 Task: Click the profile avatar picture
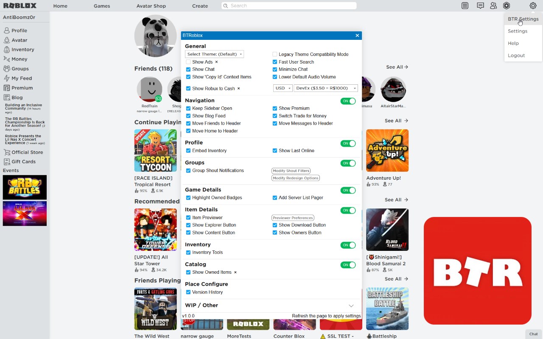point(155,36)
